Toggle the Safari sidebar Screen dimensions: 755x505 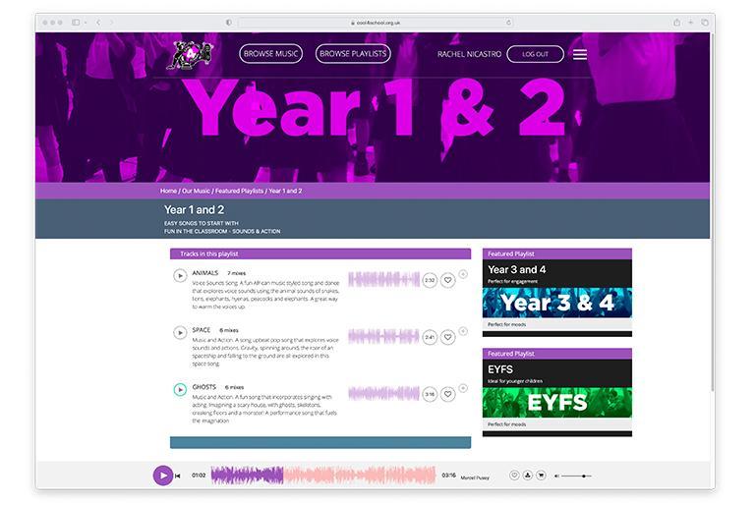coord(76,23)
